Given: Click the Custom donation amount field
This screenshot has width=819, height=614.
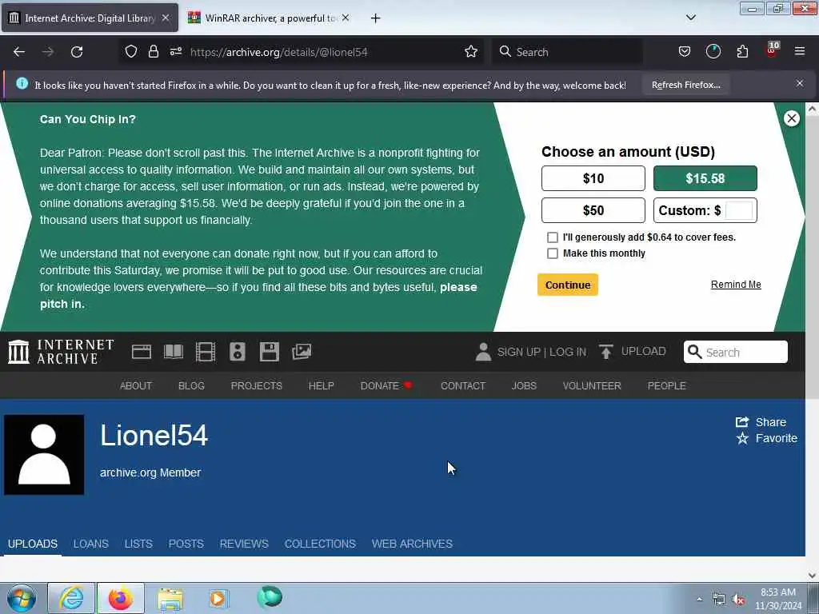Looking at the screenshot, I should [739, 210].
